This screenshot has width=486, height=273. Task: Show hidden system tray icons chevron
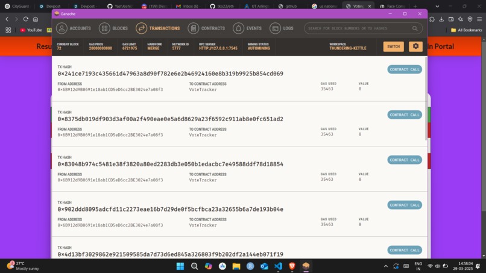(385, 266)
